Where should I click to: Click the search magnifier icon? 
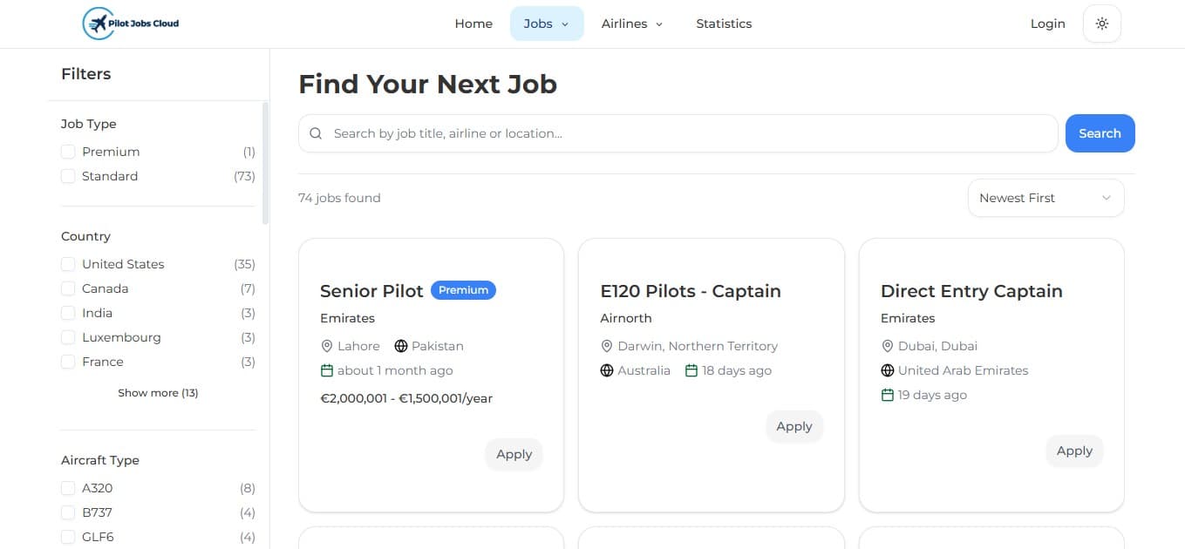tap(316, 132)
